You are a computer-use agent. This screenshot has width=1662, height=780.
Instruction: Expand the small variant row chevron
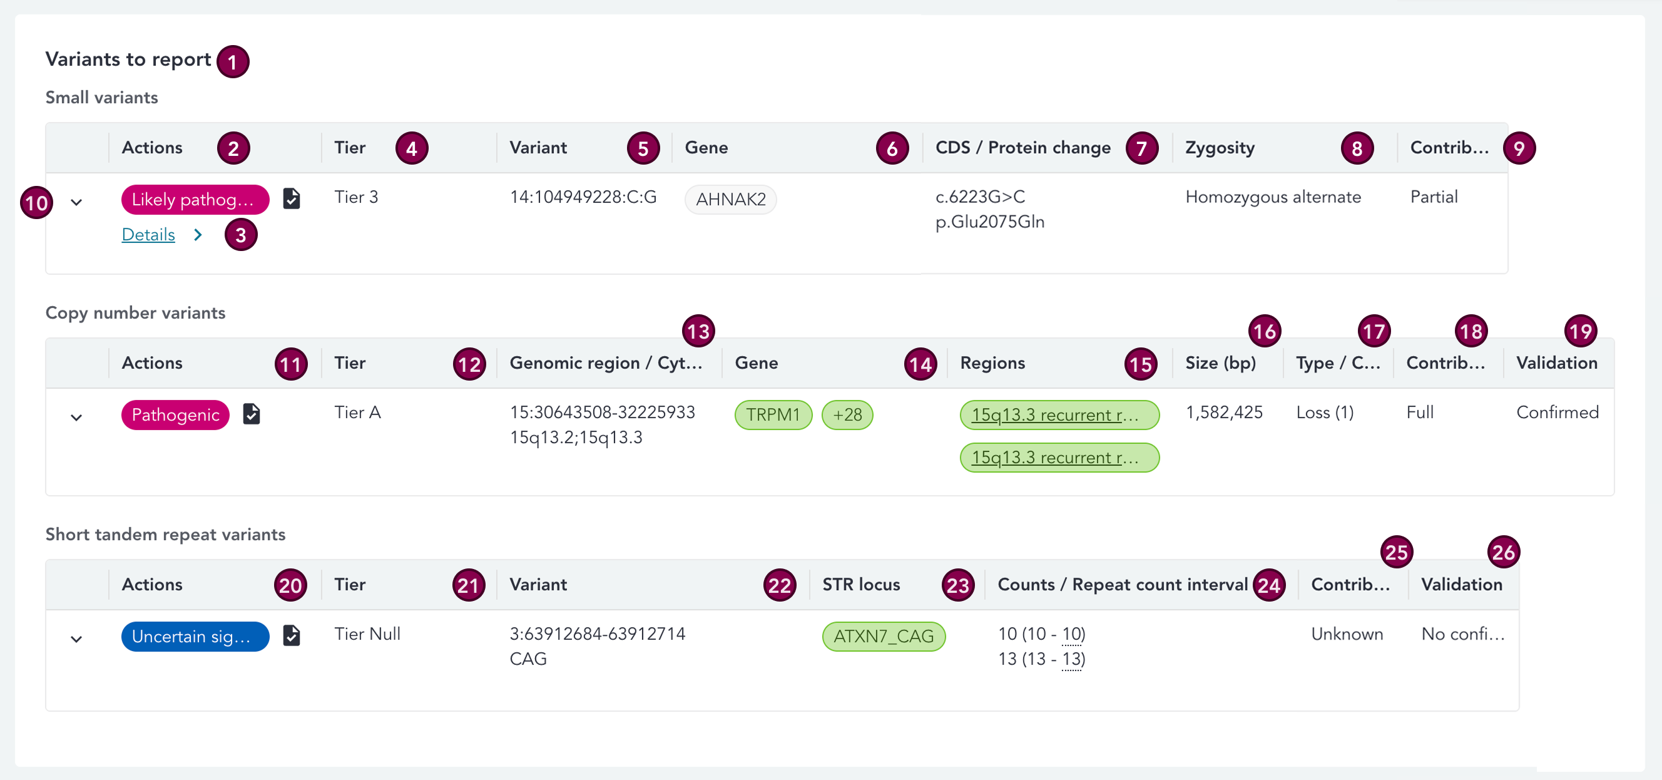point(77,203)
